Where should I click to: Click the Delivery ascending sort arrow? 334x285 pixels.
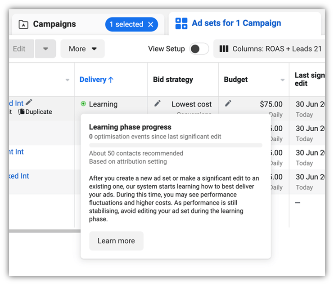111,80
